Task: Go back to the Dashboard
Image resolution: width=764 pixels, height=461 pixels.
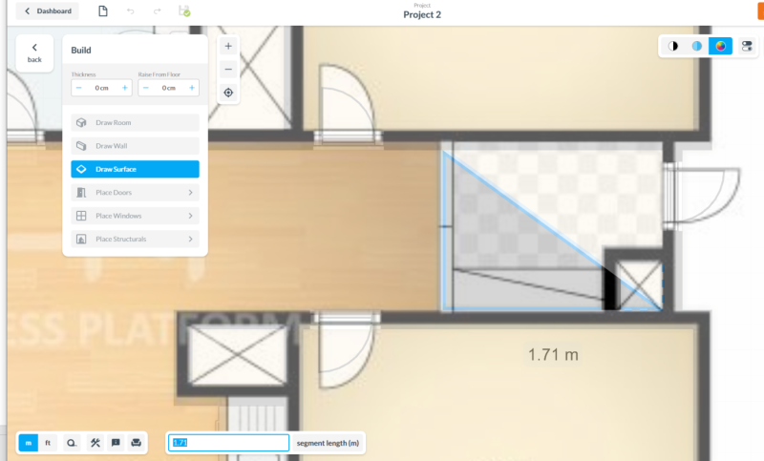Action: pos(48,10)
